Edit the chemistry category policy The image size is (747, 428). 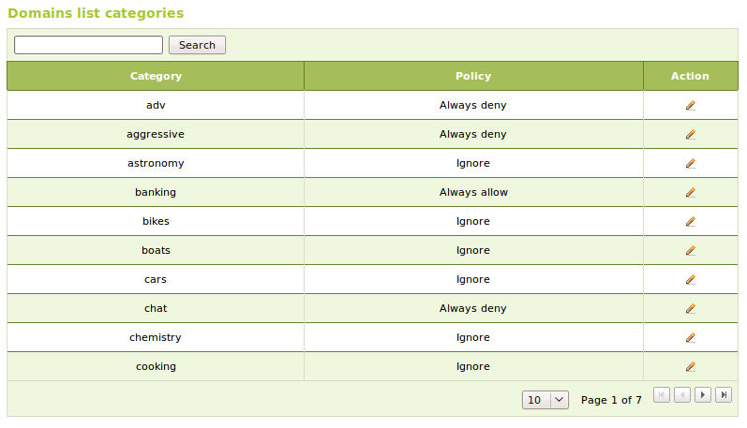691,337
